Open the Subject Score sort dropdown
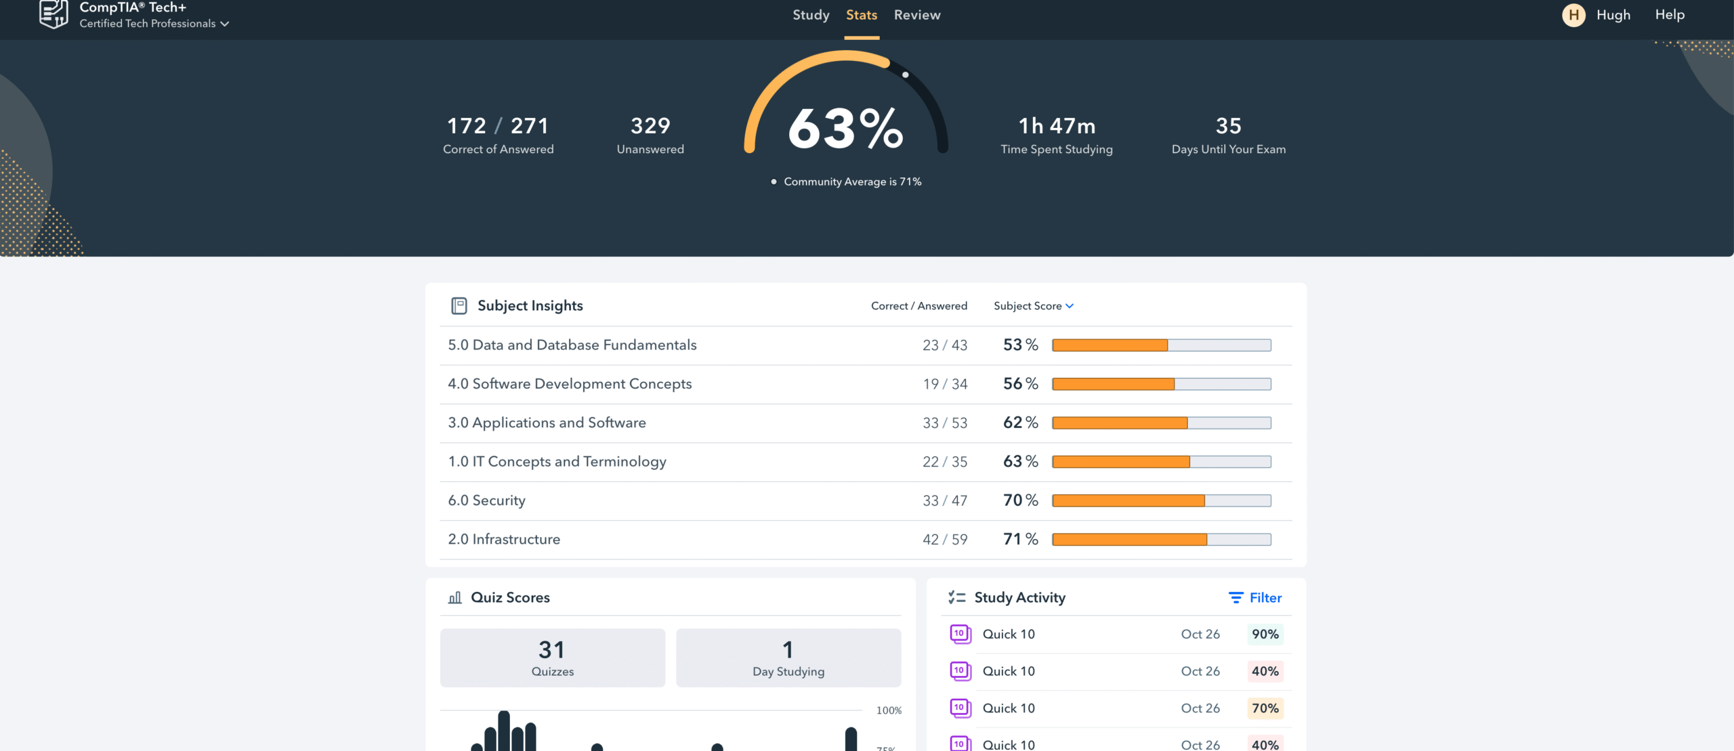Image resolution: width=1734 pixels, height=751 pixels. point(1033,306)
